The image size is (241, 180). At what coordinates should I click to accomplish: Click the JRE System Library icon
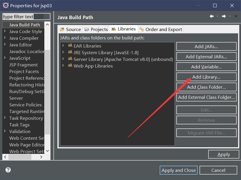click(x=70, y=52)
